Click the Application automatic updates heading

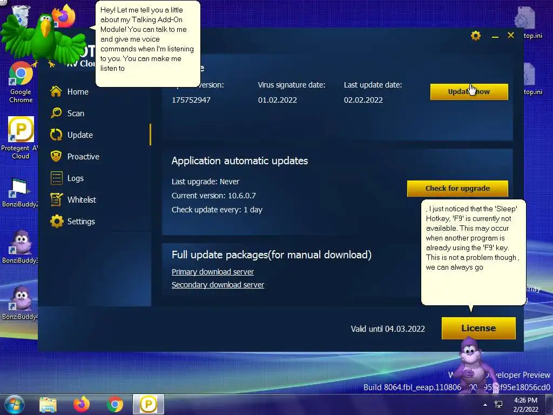click(x=239, y=161)
